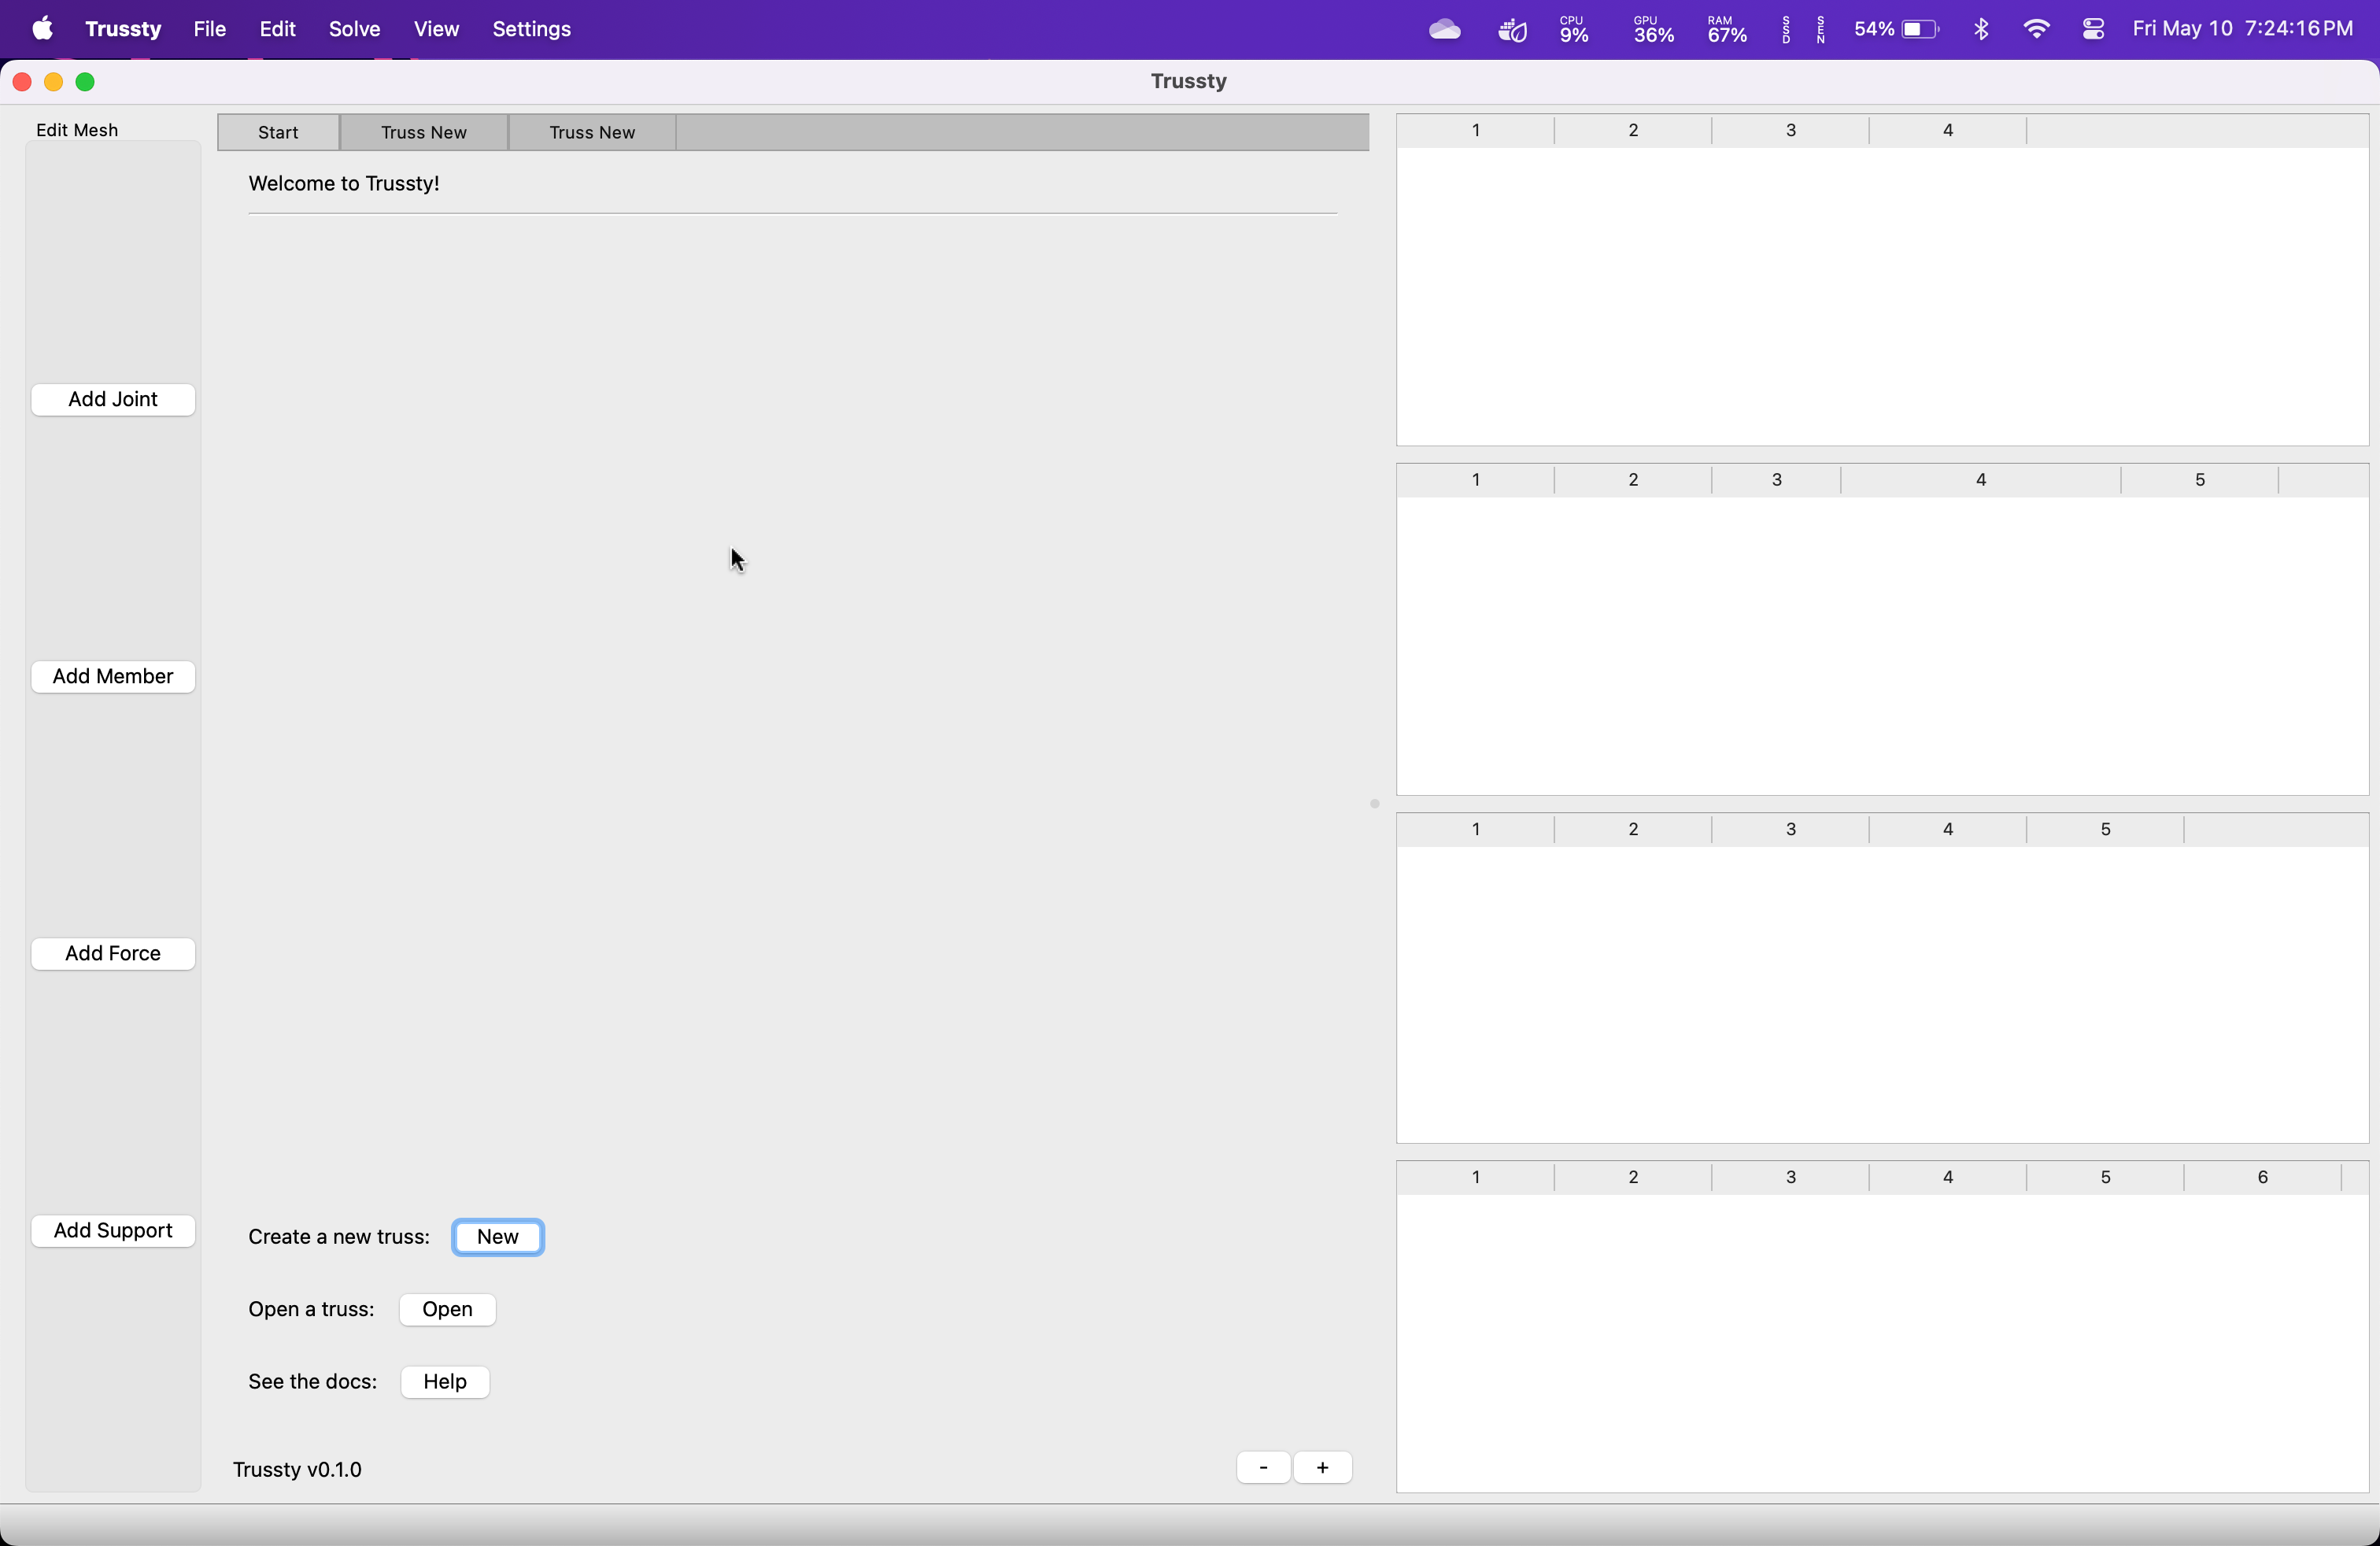
Task: Click the 'Edit Mesh' panel label
Action: click(x=77, y=130)
